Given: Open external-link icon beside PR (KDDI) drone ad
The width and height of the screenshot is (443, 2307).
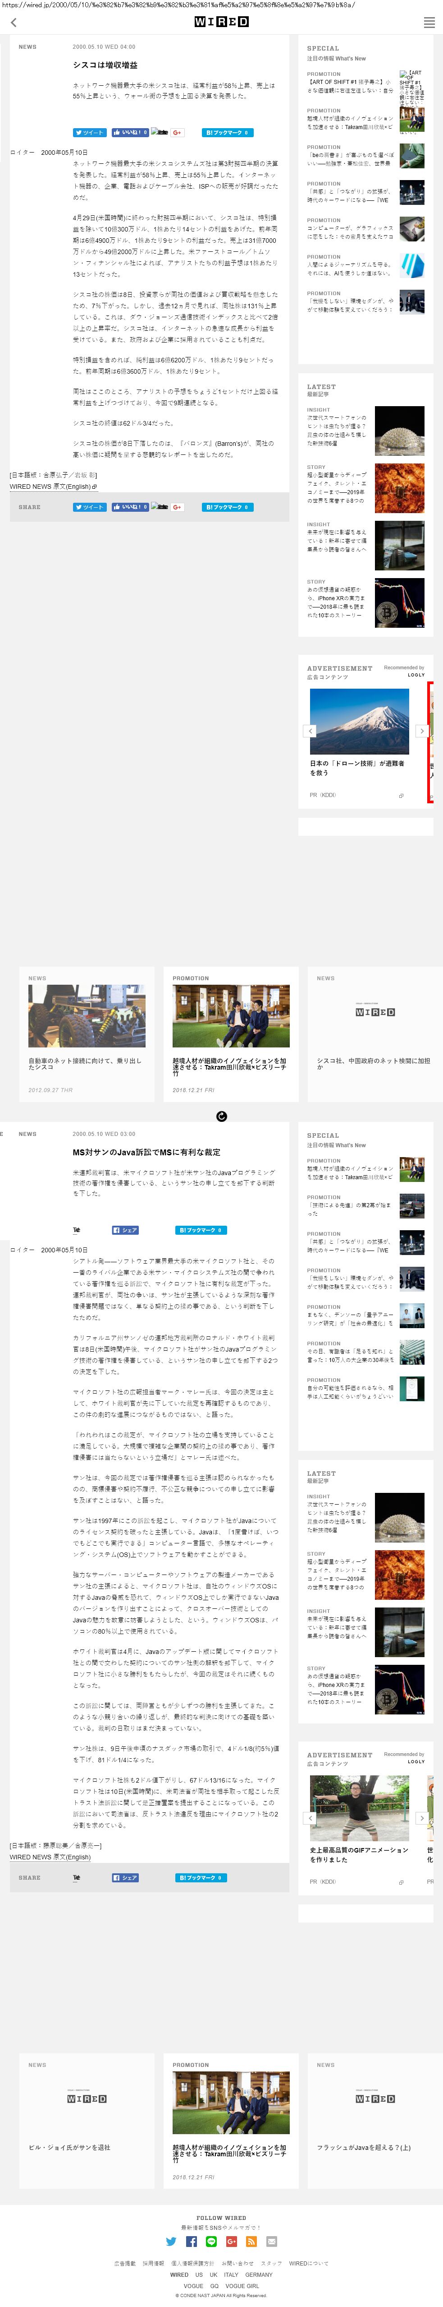Looking at the screenshot, I should click(400, 795).
